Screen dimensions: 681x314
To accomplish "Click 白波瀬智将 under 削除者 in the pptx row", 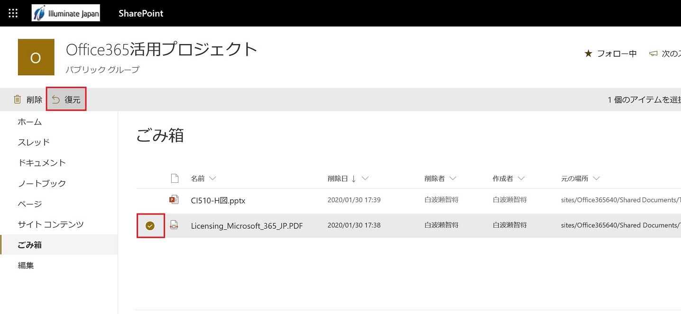I will point(442,200).
